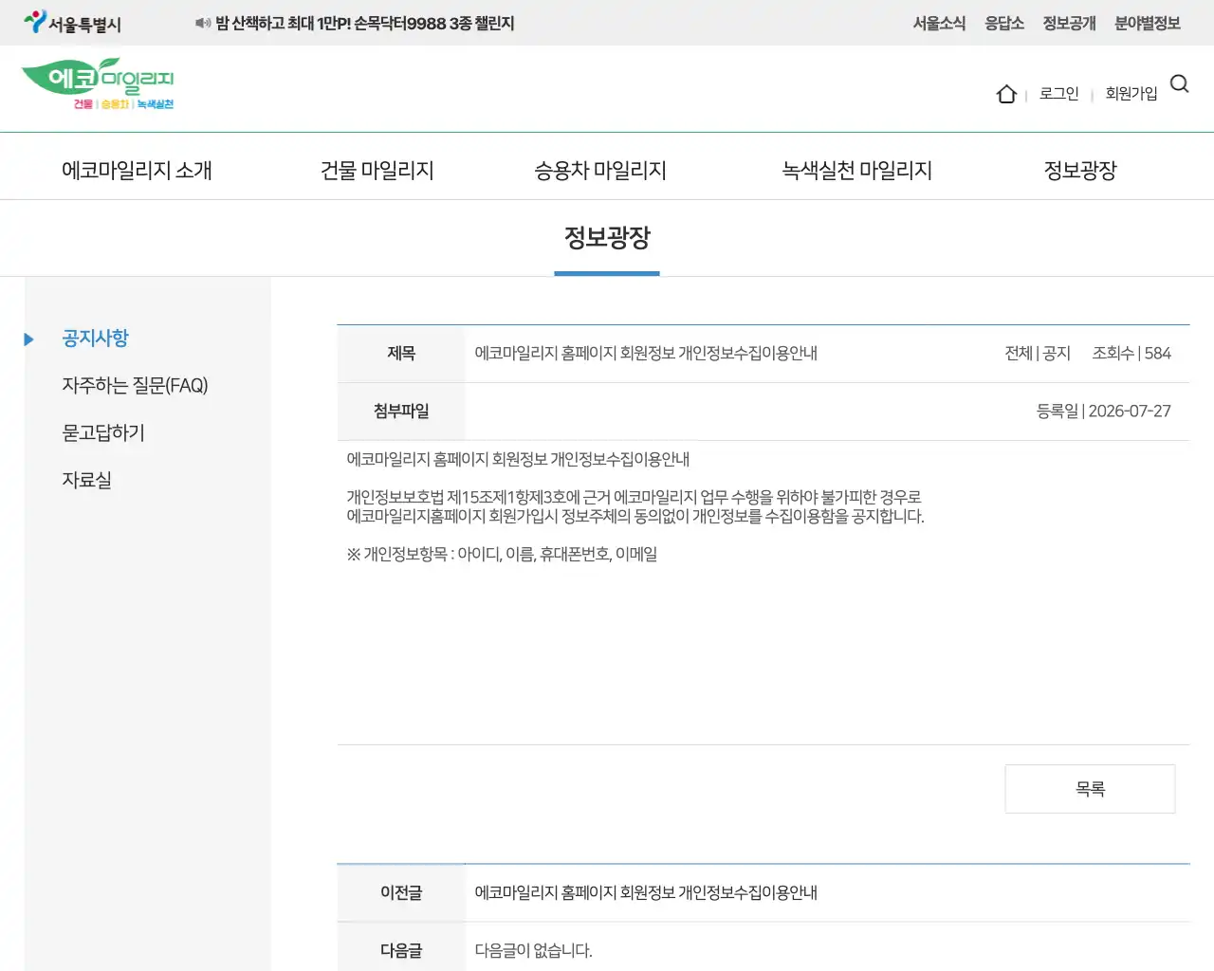The height and width of the screenshot is (971, 1214).
Task: Open the previous post link in 이전글 row
Action: tap(646, 892)
